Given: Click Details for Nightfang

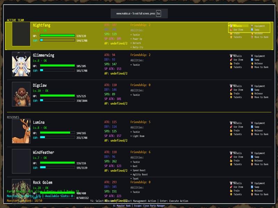Looking at the screenshot, I should 238,26.
